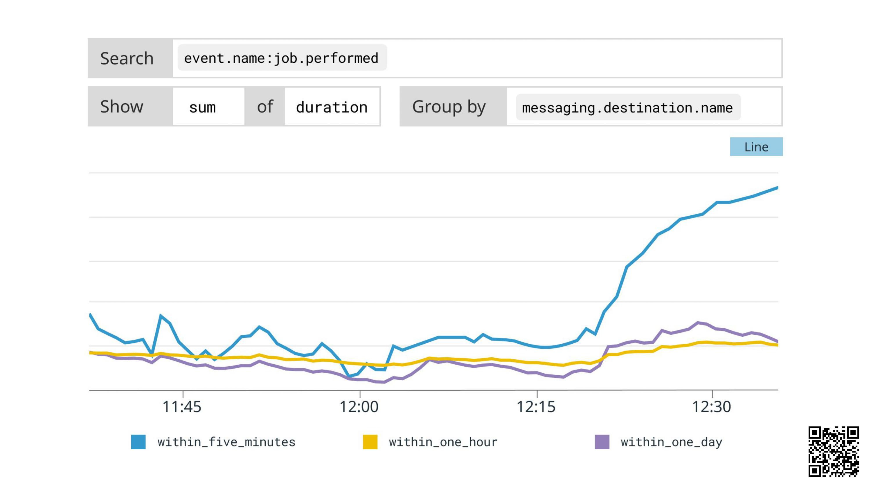Click the messaging.destination.name group-by tag

point(628,107)
